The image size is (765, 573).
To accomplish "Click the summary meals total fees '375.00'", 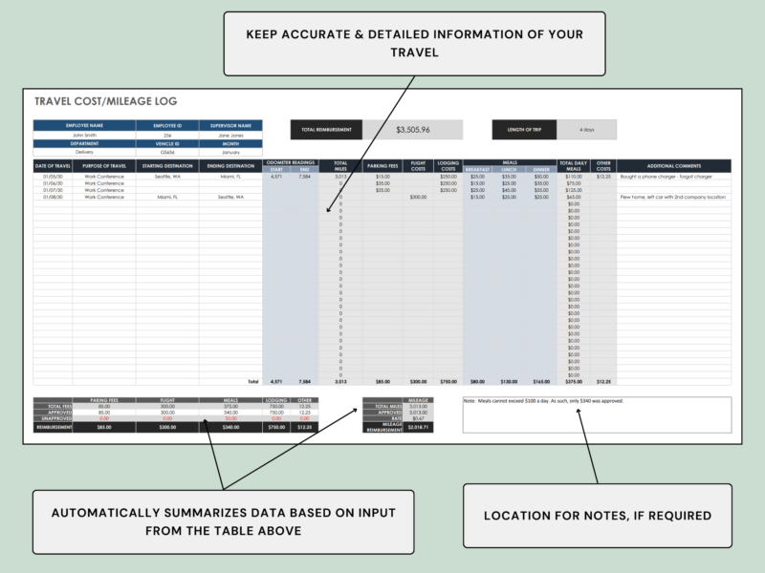I will [230, 407].
